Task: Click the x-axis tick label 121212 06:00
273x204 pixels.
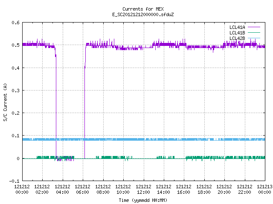Action: coord(82,190)
